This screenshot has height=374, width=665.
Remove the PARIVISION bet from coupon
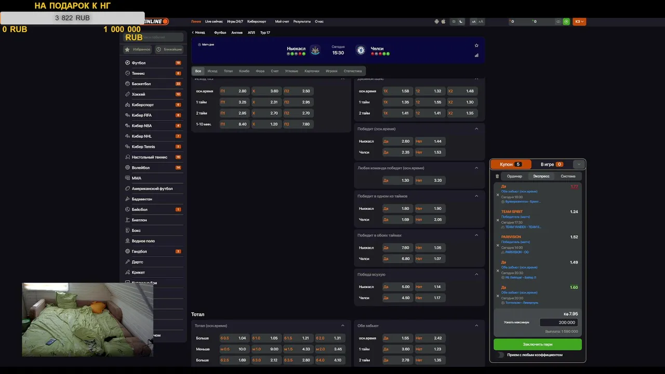coord(498,245)
